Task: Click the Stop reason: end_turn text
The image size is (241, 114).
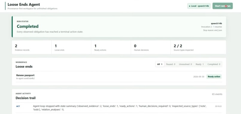Action: tap(212, 30)
